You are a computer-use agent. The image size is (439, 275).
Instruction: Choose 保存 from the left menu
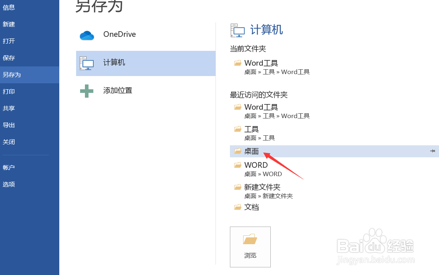[x=9, y=58]
